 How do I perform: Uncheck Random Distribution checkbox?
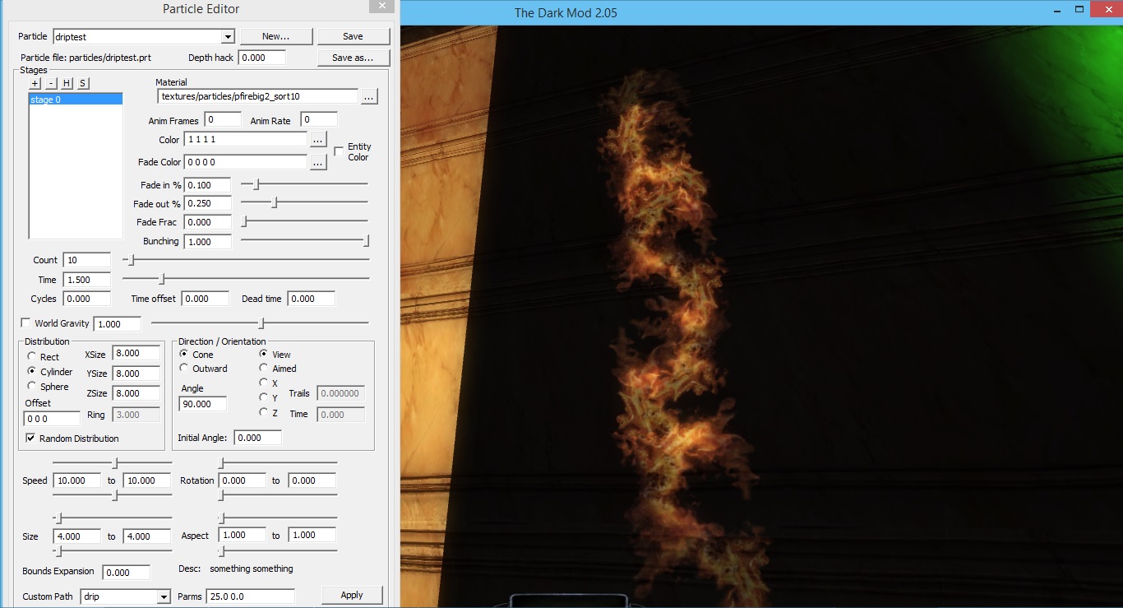pos(31,439)
